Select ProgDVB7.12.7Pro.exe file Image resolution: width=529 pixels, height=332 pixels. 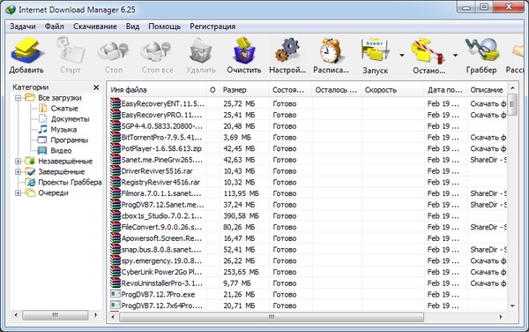click(308, 294)
